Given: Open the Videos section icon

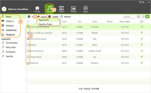Looking at the screenshot, I should (x=61, y=8).
